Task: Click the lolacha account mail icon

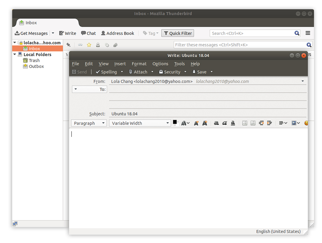Action: [x=20, y=43]
